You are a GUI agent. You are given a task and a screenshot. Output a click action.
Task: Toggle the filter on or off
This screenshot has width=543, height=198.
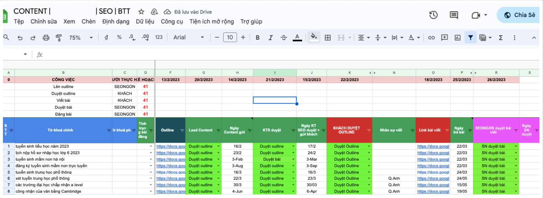coord(470,38)
